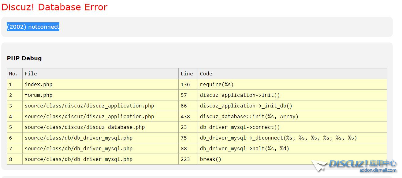Click the "PHP Debug" section heading
402x178 pixels.
point(24,58)
